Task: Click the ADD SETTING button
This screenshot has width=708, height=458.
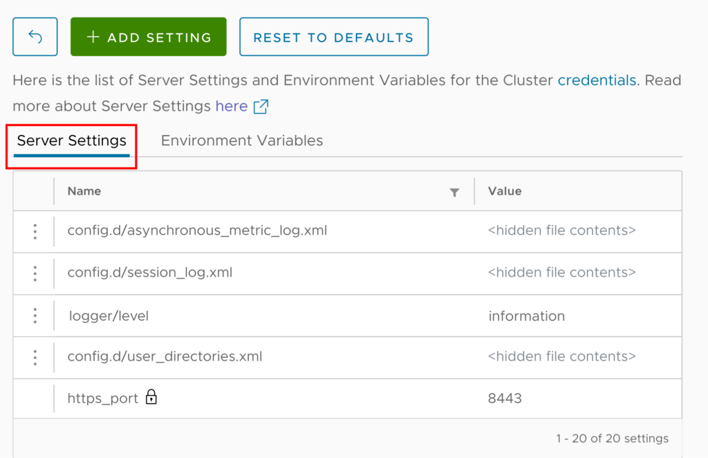Action: coord(148,36)
